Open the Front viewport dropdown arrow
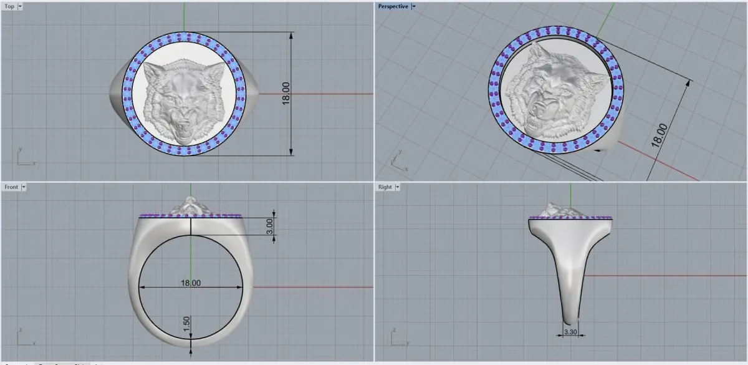 [24, 187]
